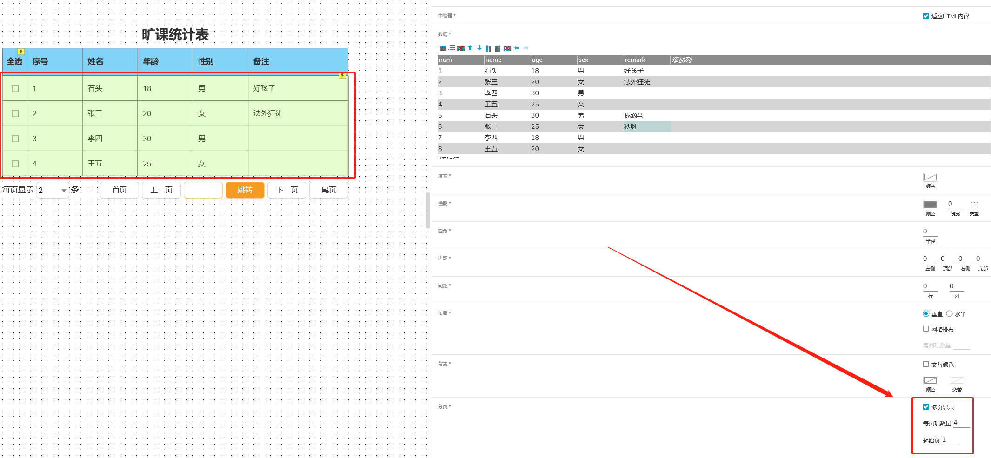Click the 首页 button
Viewport: 991px width, 458px height.
pos(120,190)
